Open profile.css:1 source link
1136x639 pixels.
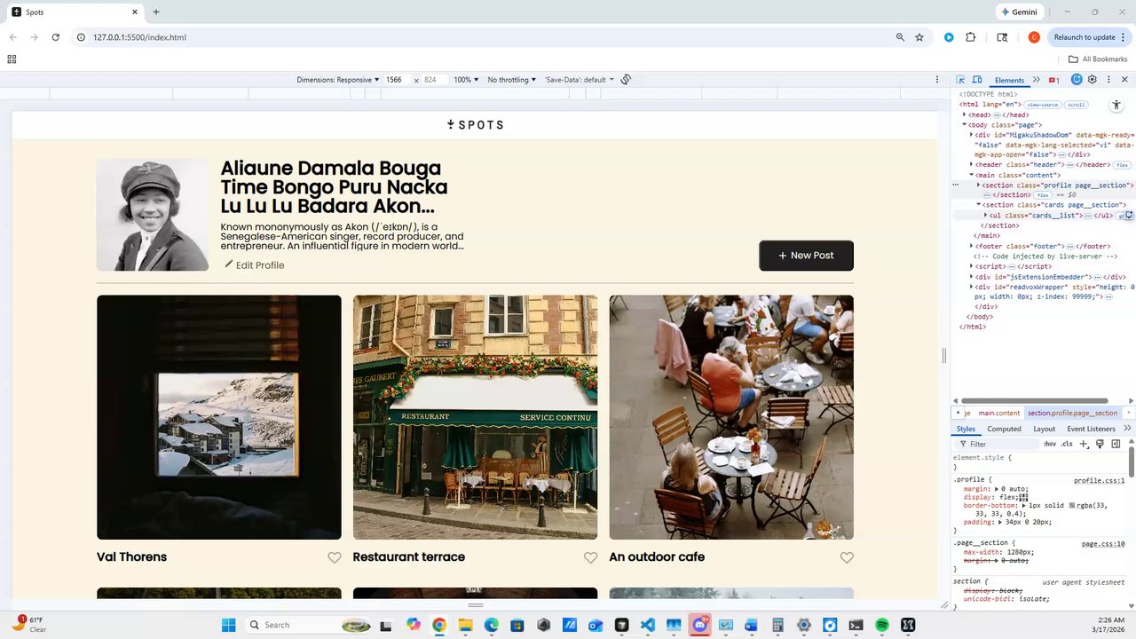(1099, 481)
